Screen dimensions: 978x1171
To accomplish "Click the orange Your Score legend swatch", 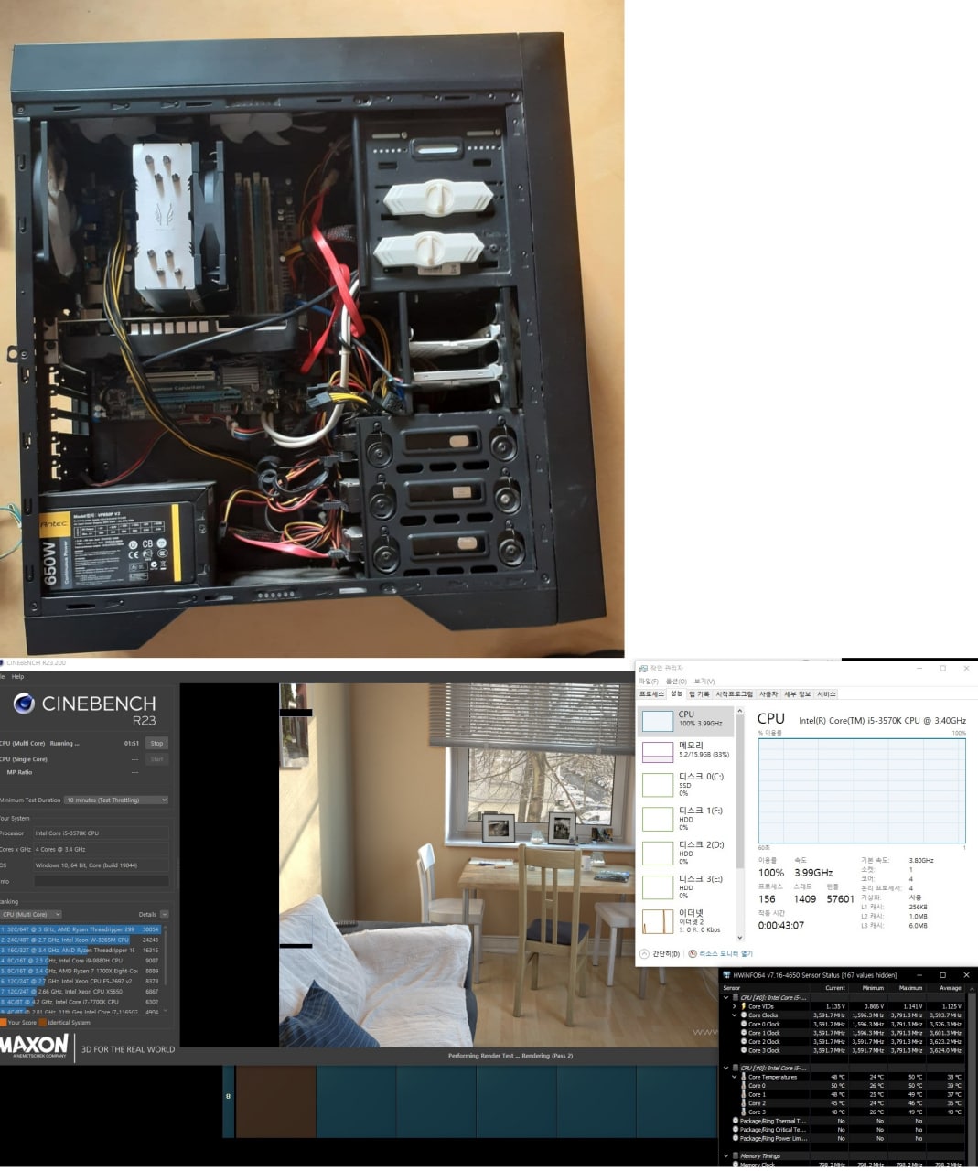I will point(3,1022).
